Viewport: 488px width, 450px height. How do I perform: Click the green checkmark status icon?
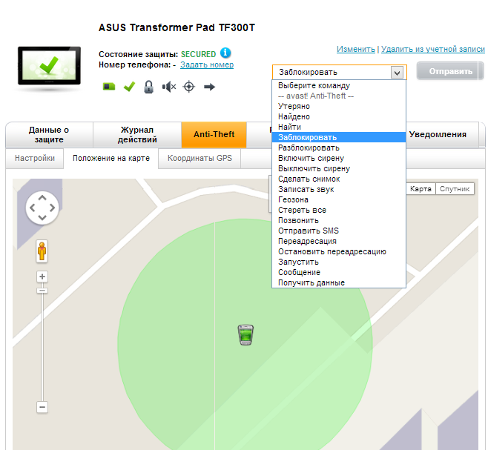[129, 87]
